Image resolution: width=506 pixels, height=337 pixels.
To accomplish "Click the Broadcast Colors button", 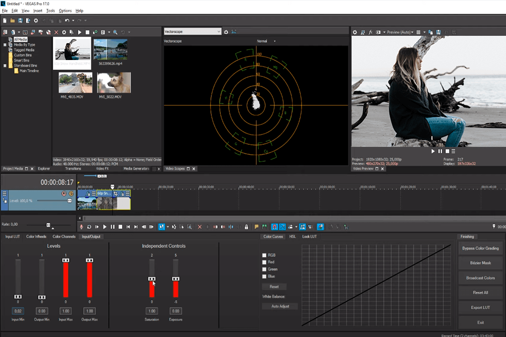I will (480, 277).
